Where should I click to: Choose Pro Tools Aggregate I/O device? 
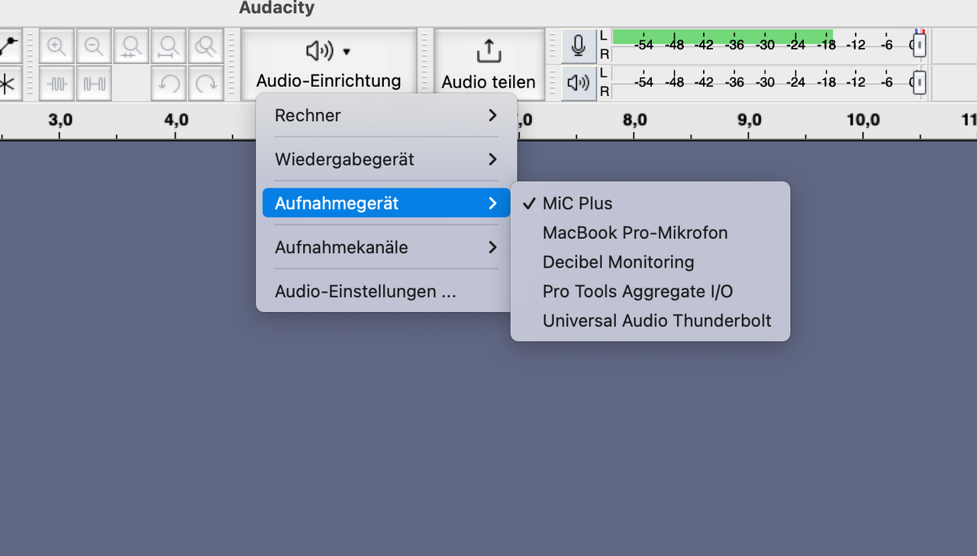[x=650, y=291]
